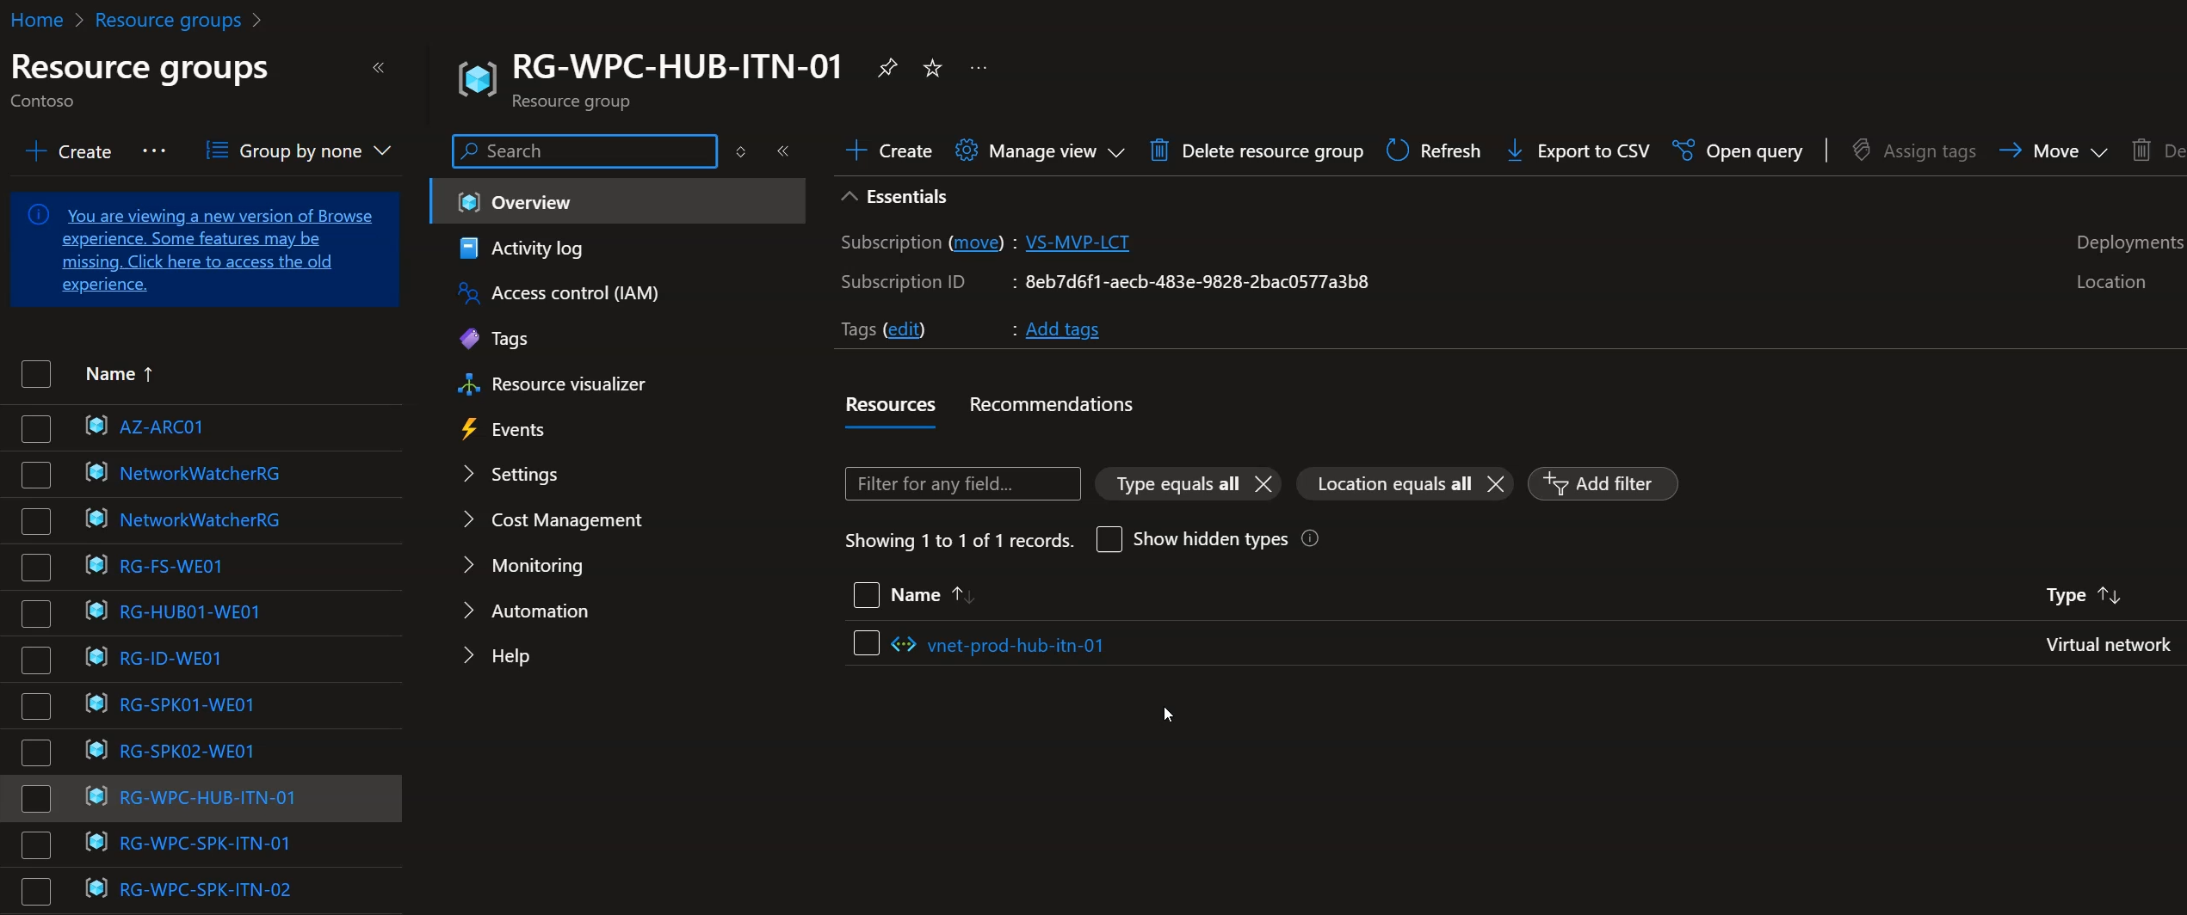Image resolution: width=2187 pixels, height=915 pixels.
Task: Click the Delete resource group trash icon
Action: [x=1159, y=151]
